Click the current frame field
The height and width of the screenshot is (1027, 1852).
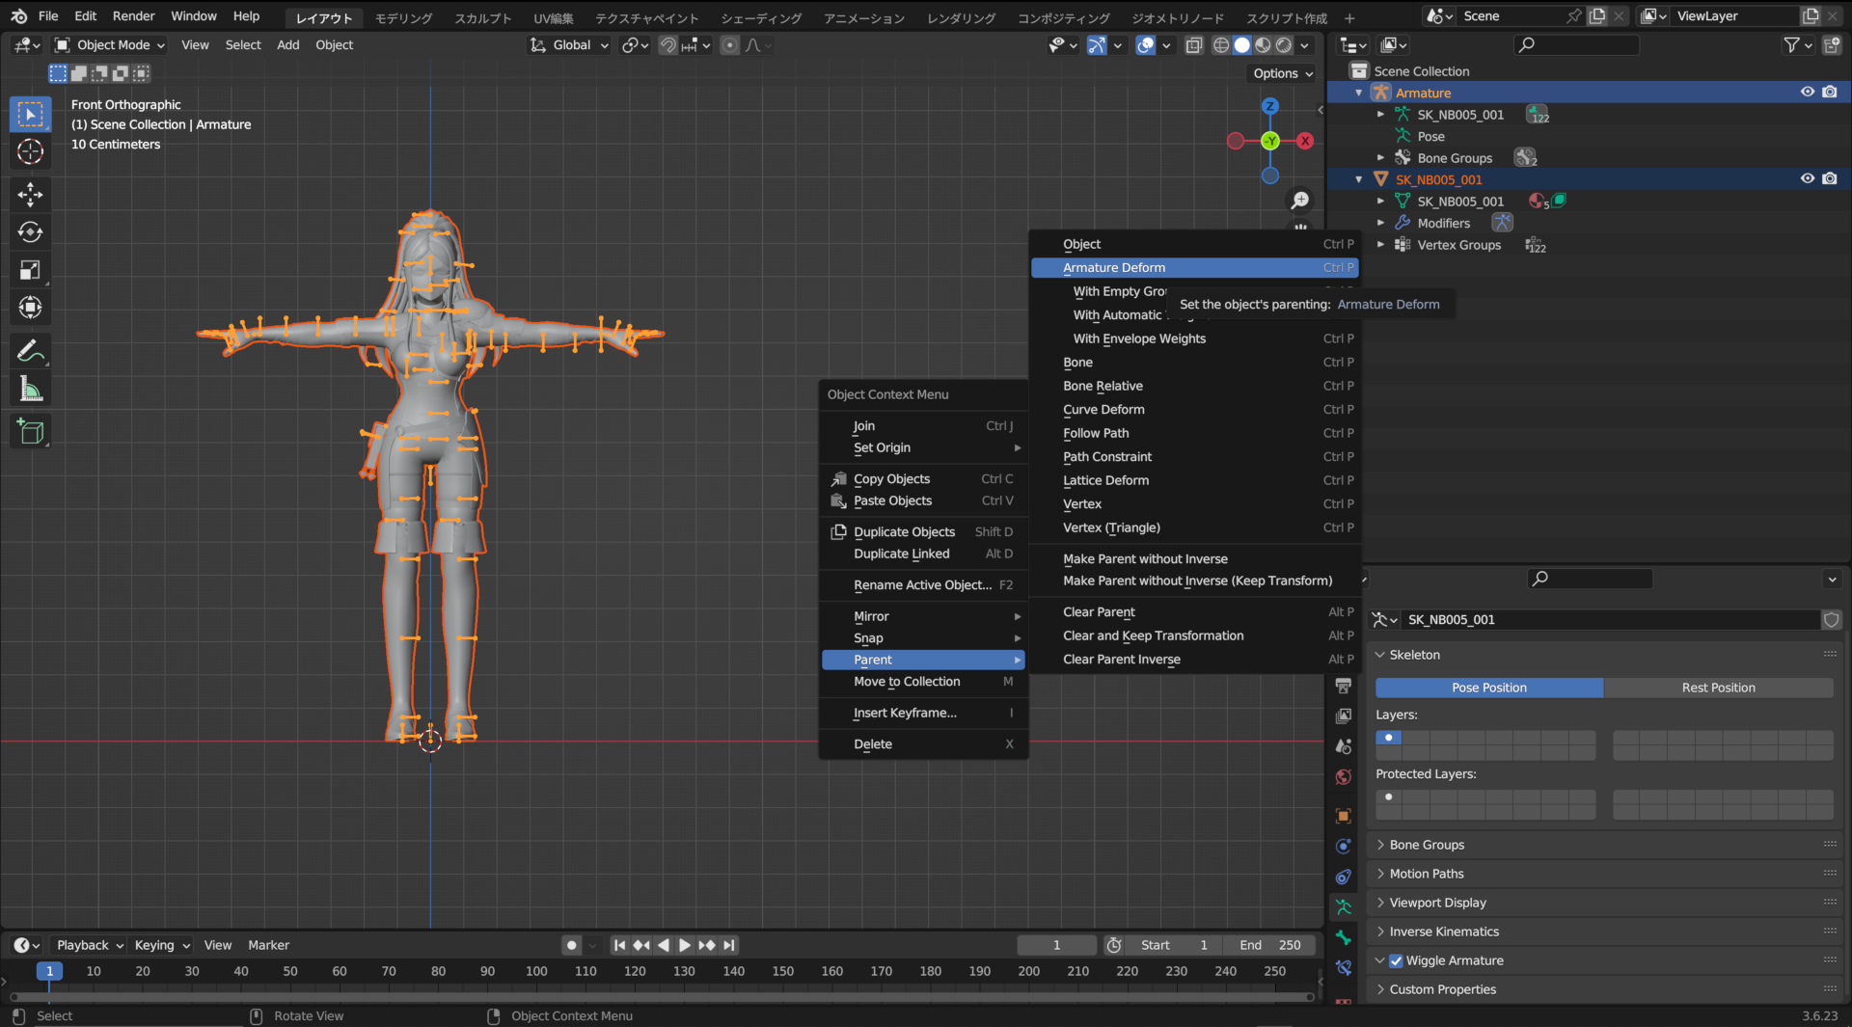pos(1056,945)
